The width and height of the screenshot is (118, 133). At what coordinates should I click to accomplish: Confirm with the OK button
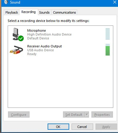coord(58,127)
